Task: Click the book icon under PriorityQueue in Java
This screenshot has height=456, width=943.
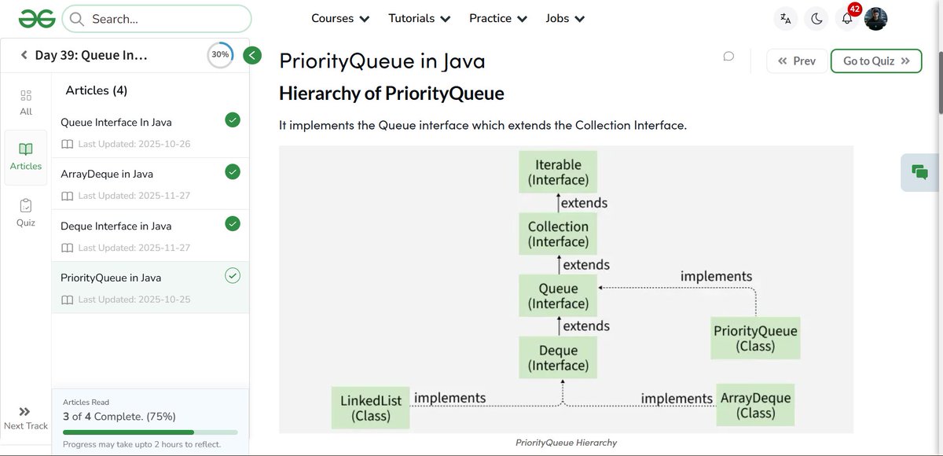Action: click(68, 300)
